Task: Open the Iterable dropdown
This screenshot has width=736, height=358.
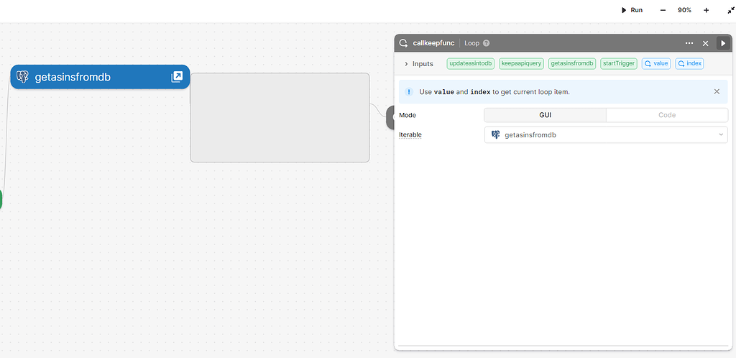Action: coord(606,134)
